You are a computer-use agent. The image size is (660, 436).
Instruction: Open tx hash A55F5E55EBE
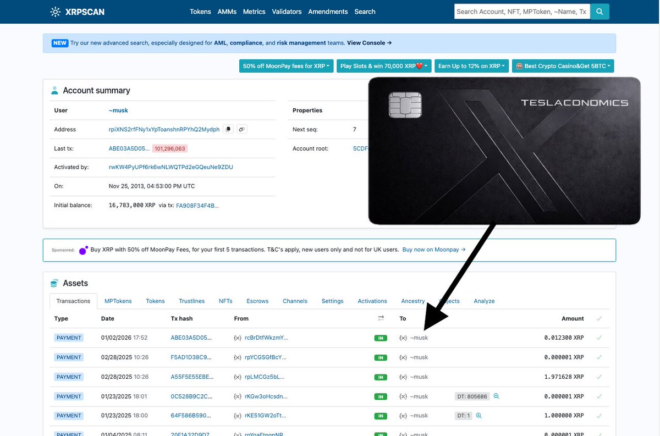click(191, 377)
